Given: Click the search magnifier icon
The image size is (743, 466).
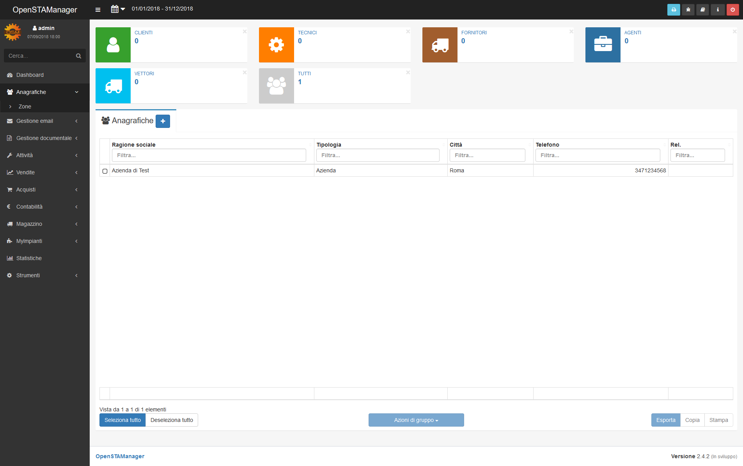Looking at the screenshot, I should (x=78, y=56).
